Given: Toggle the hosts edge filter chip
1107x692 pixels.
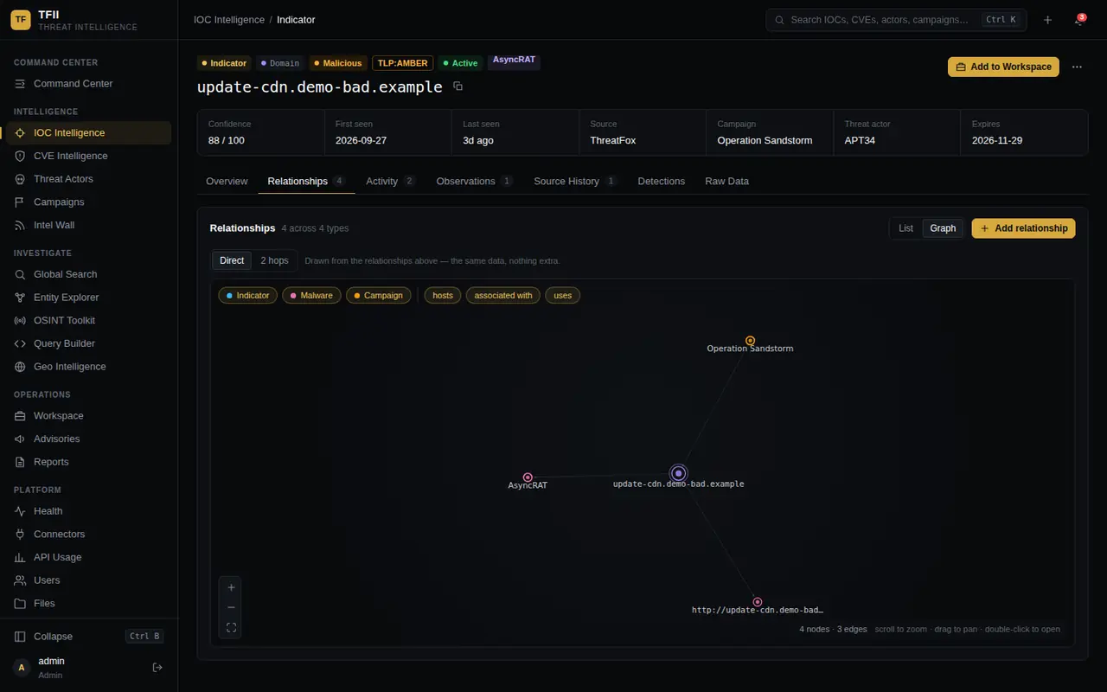Looking at the screenshot, I should pos(443,295).
